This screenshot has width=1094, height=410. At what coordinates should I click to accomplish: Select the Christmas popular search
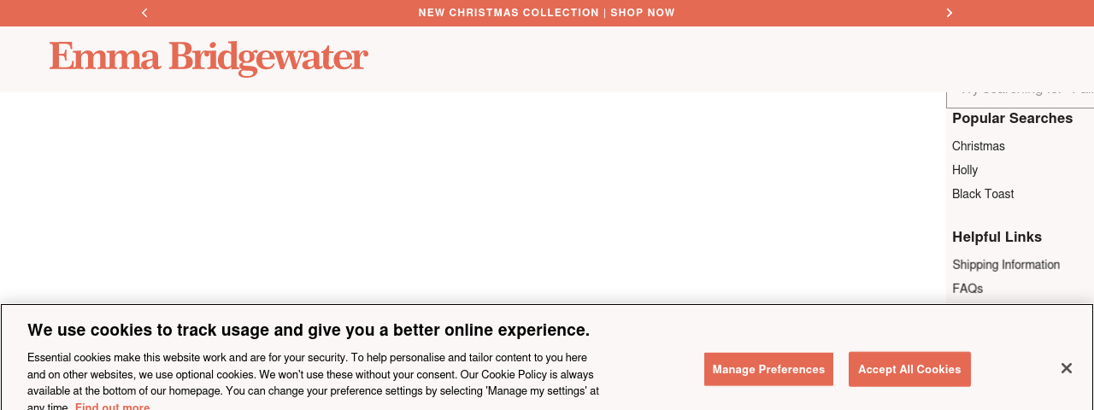(x=979, y=146)
